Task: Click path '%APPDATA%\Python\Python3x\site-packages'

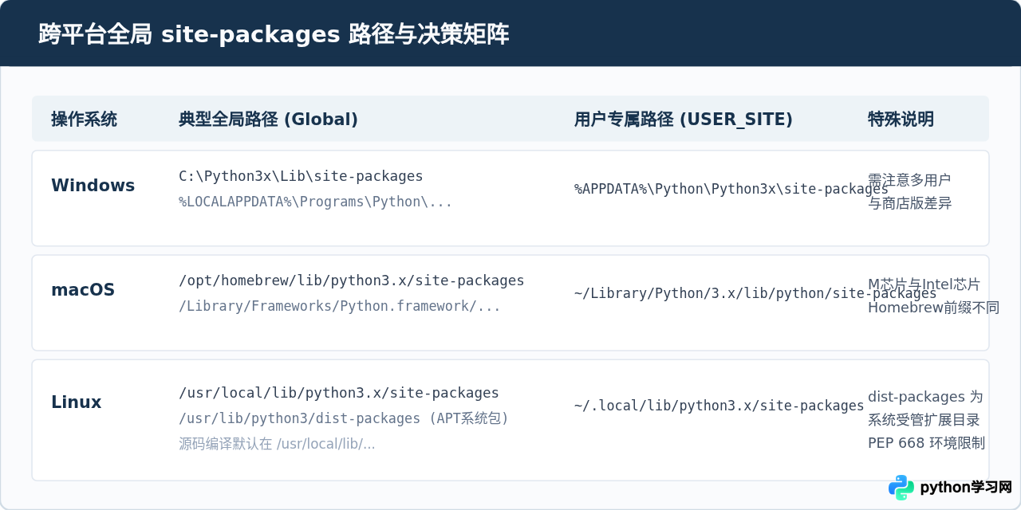Action: [731, 189]
